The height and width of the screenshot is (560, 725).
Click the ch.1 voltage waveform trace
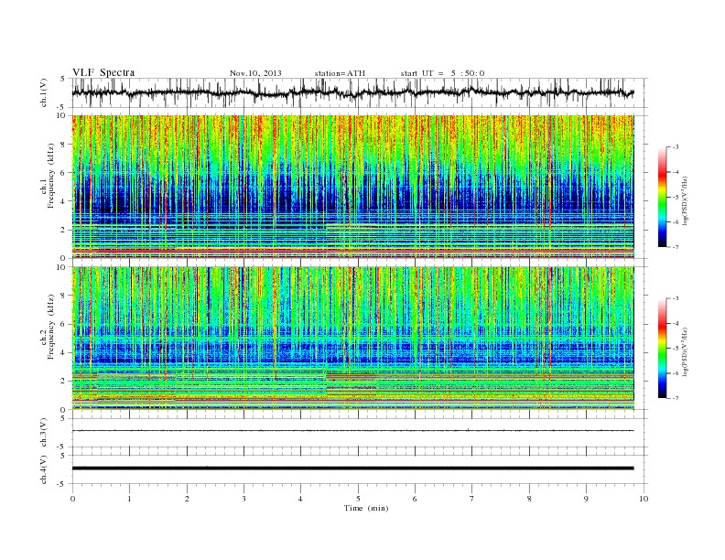352,92
